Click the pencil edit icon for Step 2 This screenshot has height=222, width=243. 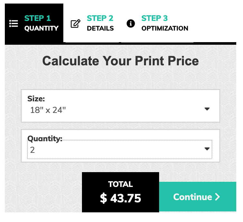click(76, 23)
